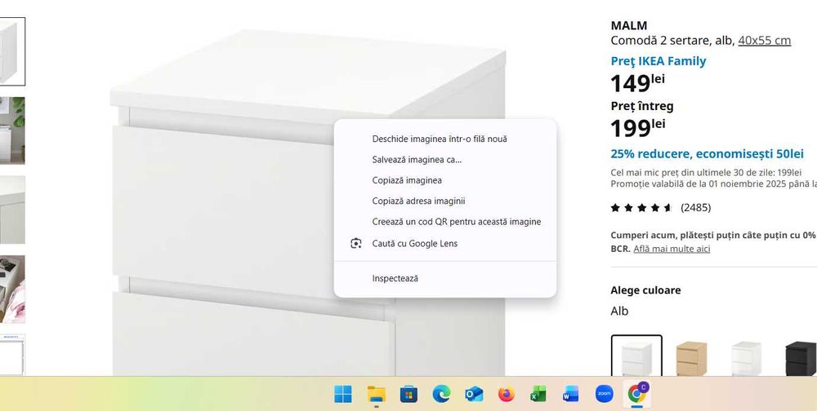Open Microsoft Edge from taskbar
The height and width of the screenshot is (411, 817).
pos(441,394)
